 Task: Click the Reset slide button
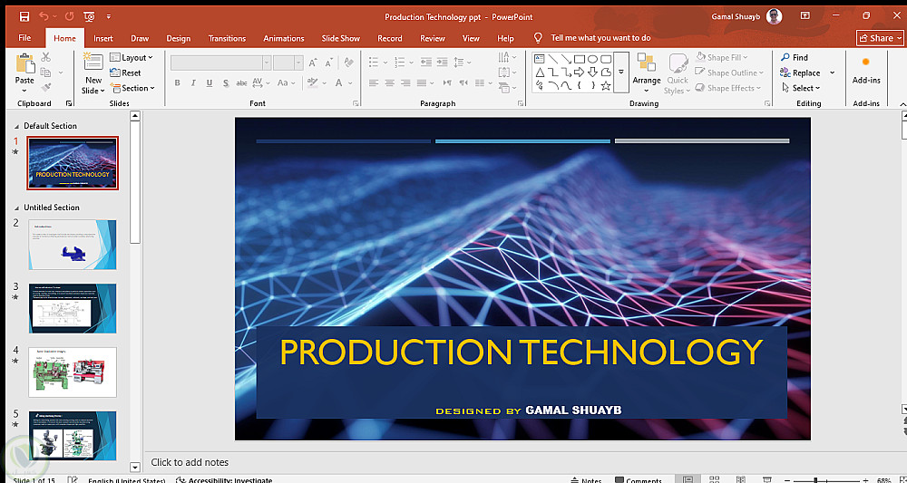point(125,72)
